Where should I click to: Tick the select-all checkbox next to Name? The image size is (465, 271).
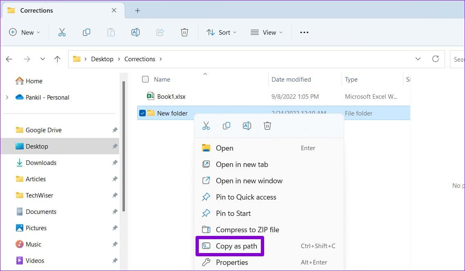(x=145, y=79)
